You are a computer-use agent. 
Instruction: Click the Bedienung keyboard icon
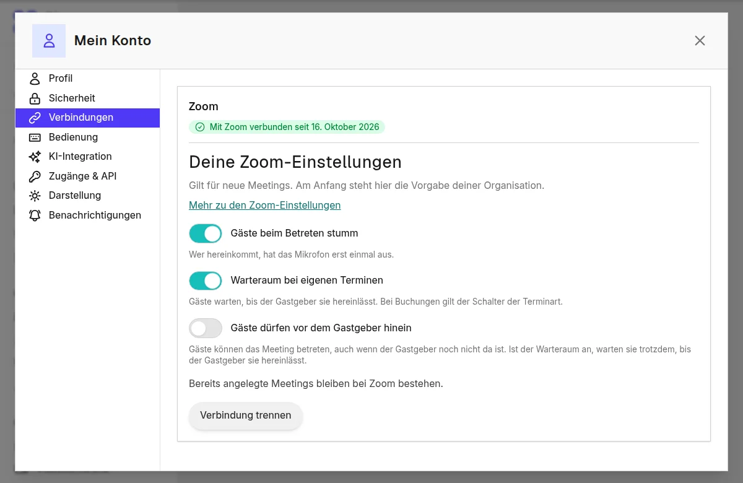pyautogui.click(x=35, y=137)
